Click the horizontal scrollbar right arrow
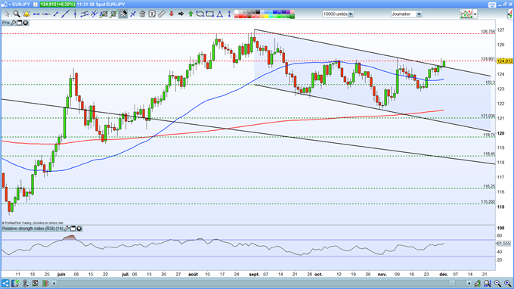The width and height of the screenshot is (514, 289). (469, 283)
